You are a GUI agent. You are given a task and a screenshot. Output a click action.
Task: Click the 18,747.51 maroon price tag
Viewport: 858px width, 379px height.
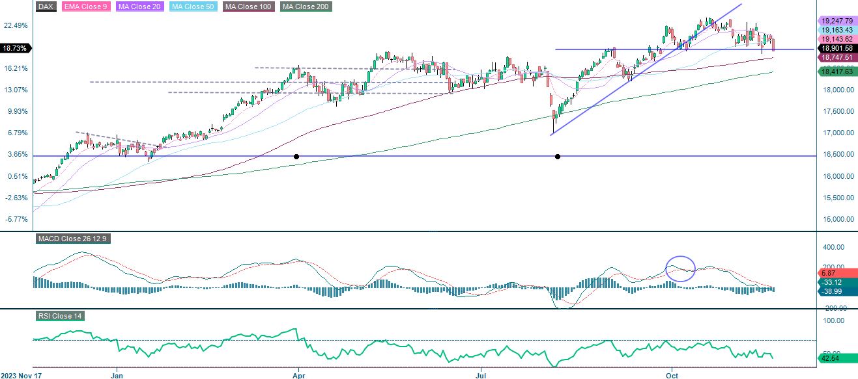[x=837, y=57]
